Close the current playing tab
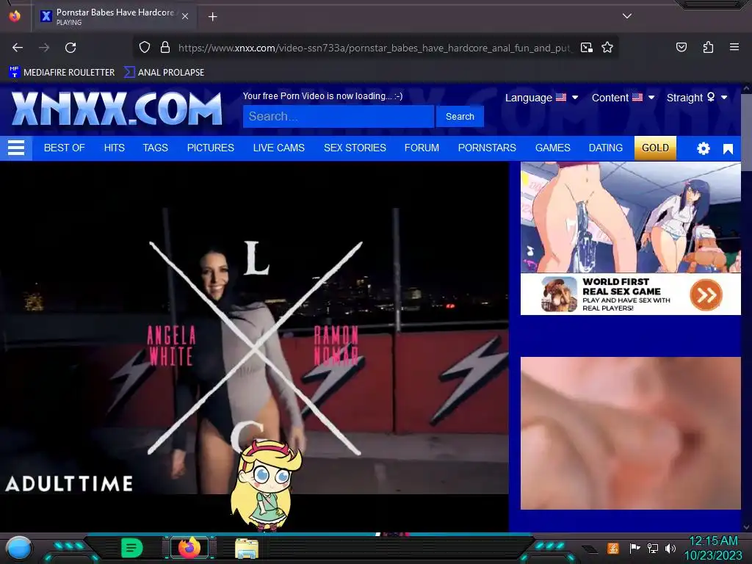This screenshot has height=564, width=752. click(185, 16)
